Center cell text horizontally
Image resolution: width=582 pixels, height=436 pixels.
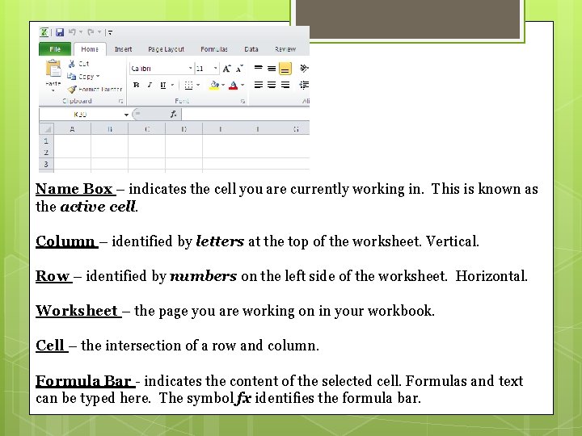pyautogui.click(x=272, y=85)
